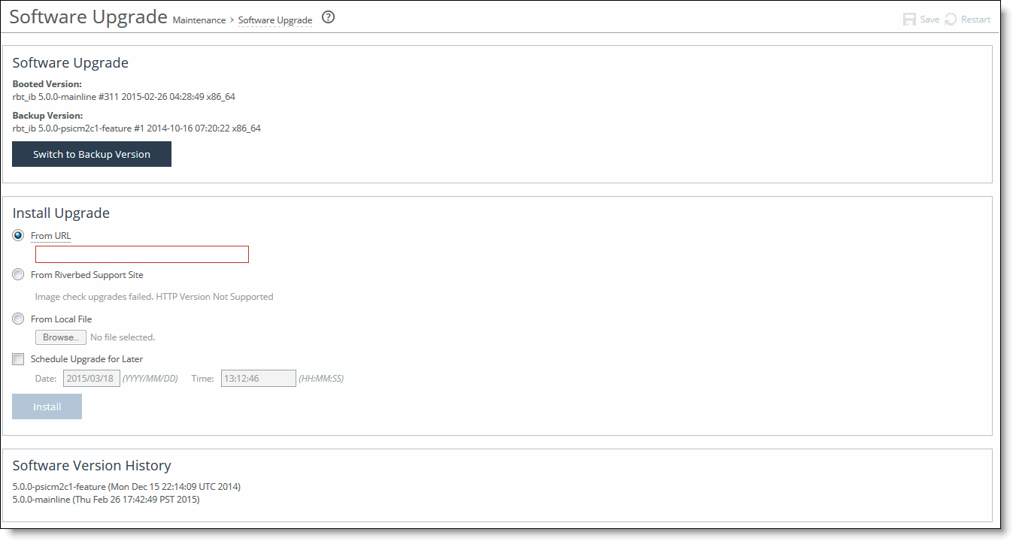Click the Install button

47,407
